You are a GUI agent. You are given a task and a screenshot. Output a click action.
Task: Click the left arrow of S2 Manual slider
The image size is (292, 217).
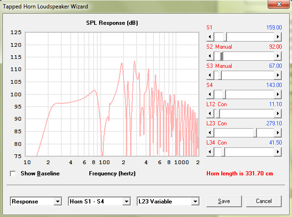[210, 56]
